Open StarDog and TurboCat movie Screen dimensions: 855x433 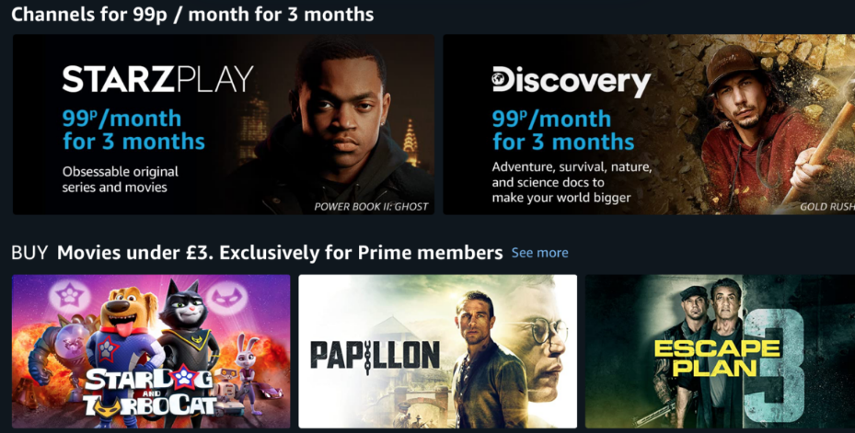[x=151, y=351]
